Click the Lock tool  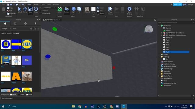[x=100, y=11]
